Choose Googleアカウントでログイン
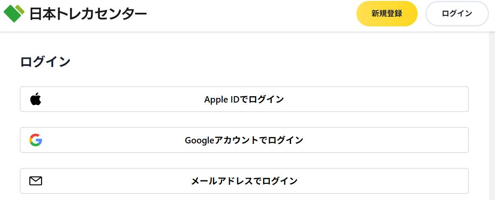This screenshot has width=495, height=200. tap(244, 140)
